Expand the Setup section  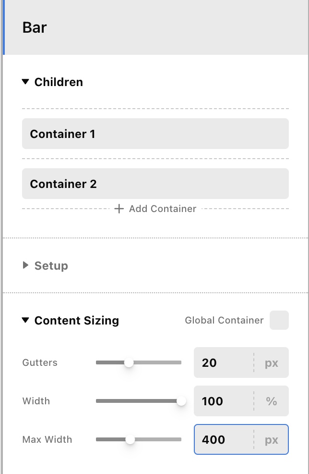coord(26,265)
